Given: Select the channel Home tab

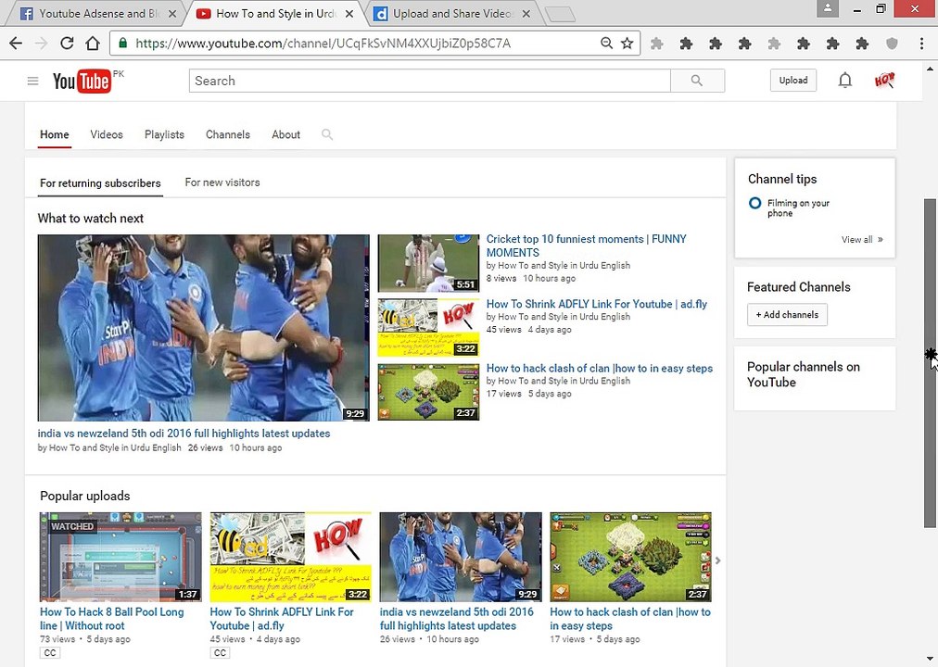Looking at the screenshot, I should pos(55,134).
